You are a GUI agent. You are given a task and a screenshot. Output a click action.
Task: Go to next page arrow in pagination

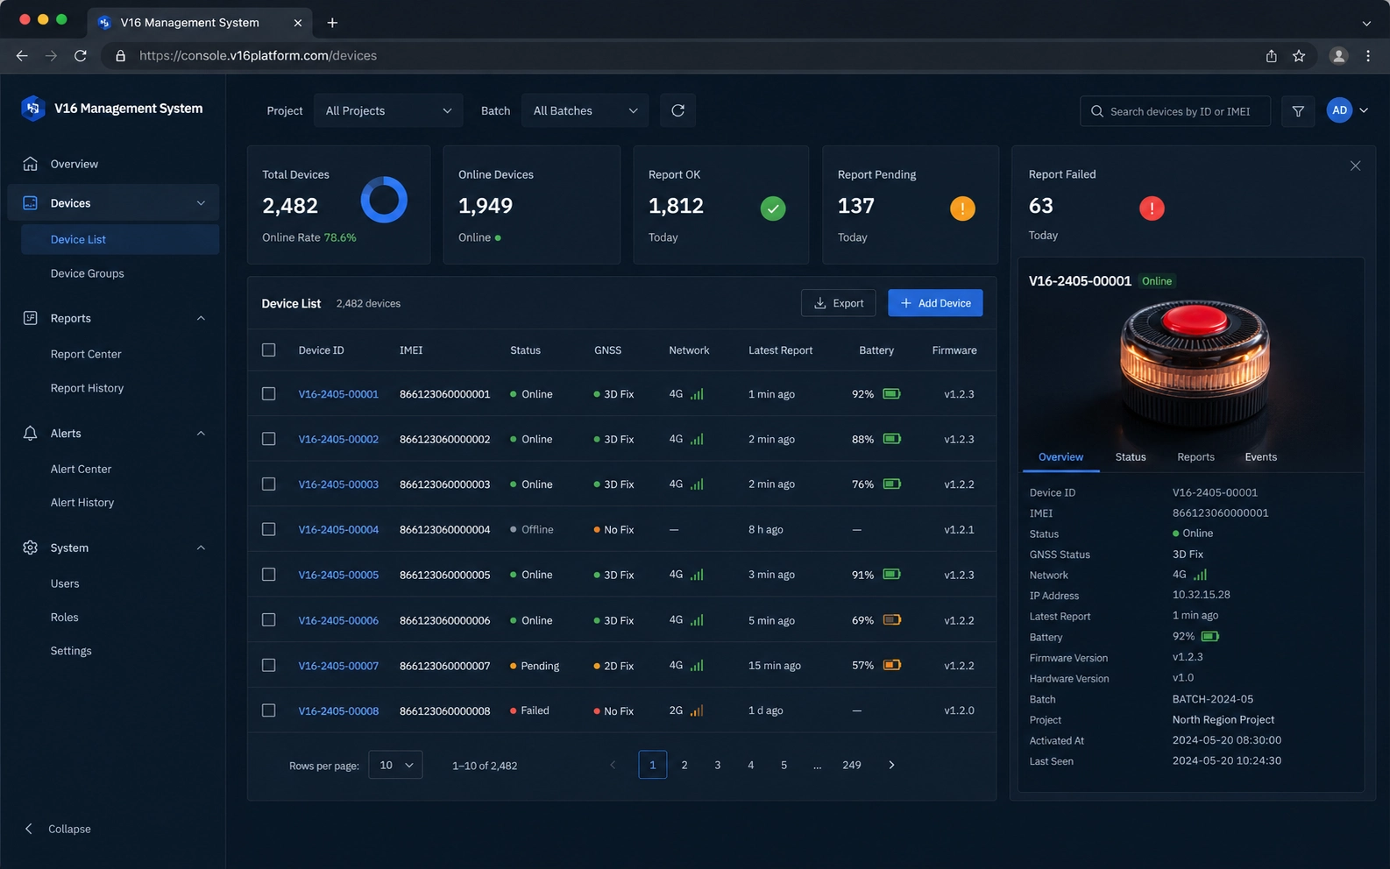tap(891, 765)
